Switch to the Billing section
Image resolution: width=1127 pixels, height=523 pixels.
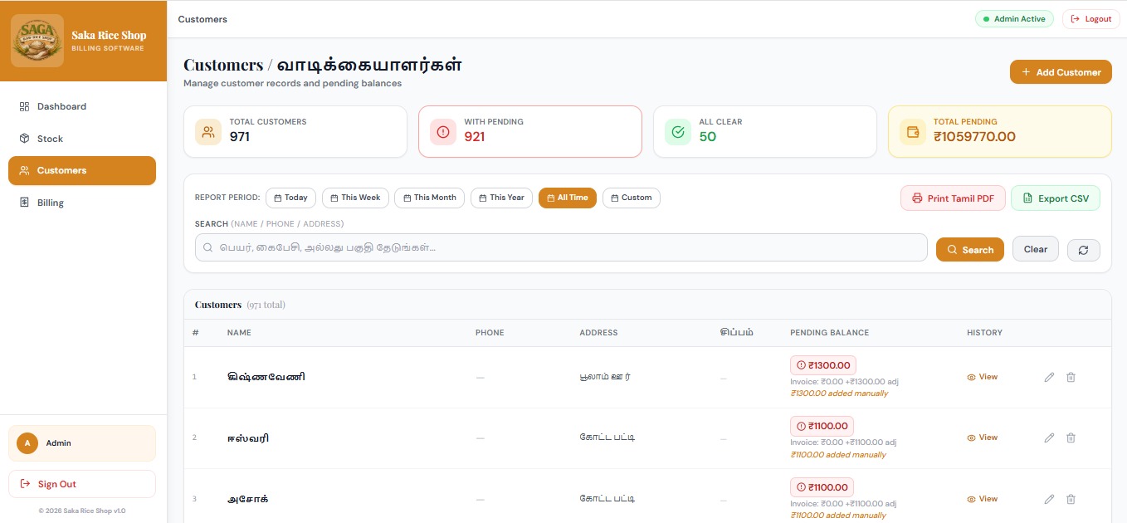(51, 203)
